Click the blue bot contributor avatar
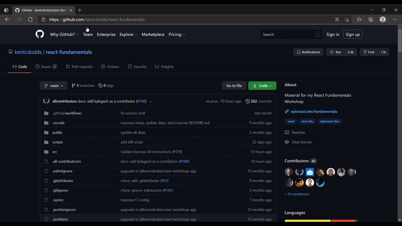 [x=310, y=172]
